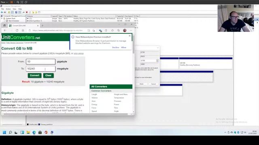Follow the vice versa link
Viewport: 259px width, 145px height.
click(x=79, y=54)
